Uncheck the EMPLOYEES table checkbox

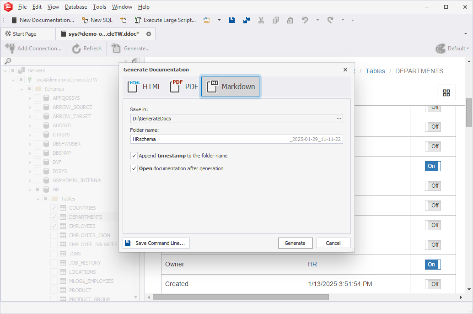tap(54, 226)
